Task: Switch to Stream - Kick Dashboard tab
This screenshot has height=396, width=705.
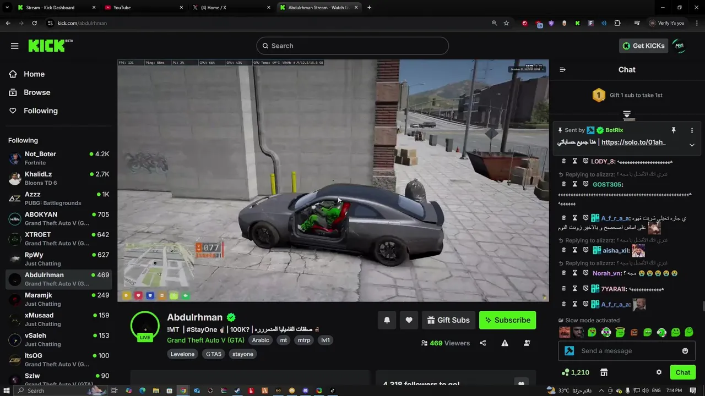Action: pyautogui.click(x=55, y=8)
